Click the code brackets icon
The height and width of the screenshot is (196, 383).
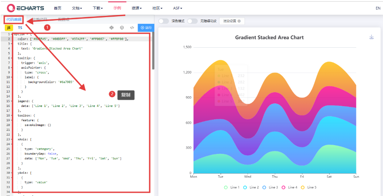pos(132,28)
